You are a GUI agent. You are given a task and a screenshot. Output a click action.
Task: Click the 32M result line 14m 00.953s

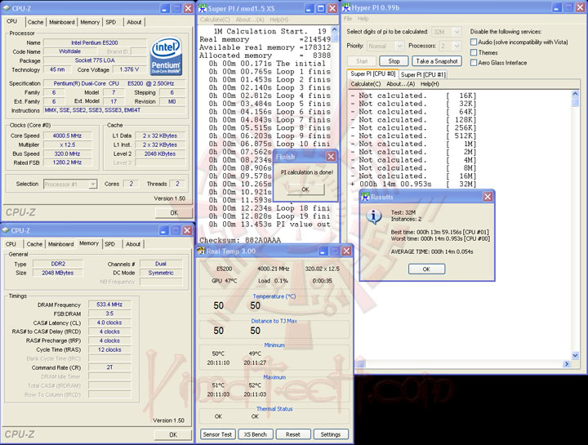pos(413,184)
